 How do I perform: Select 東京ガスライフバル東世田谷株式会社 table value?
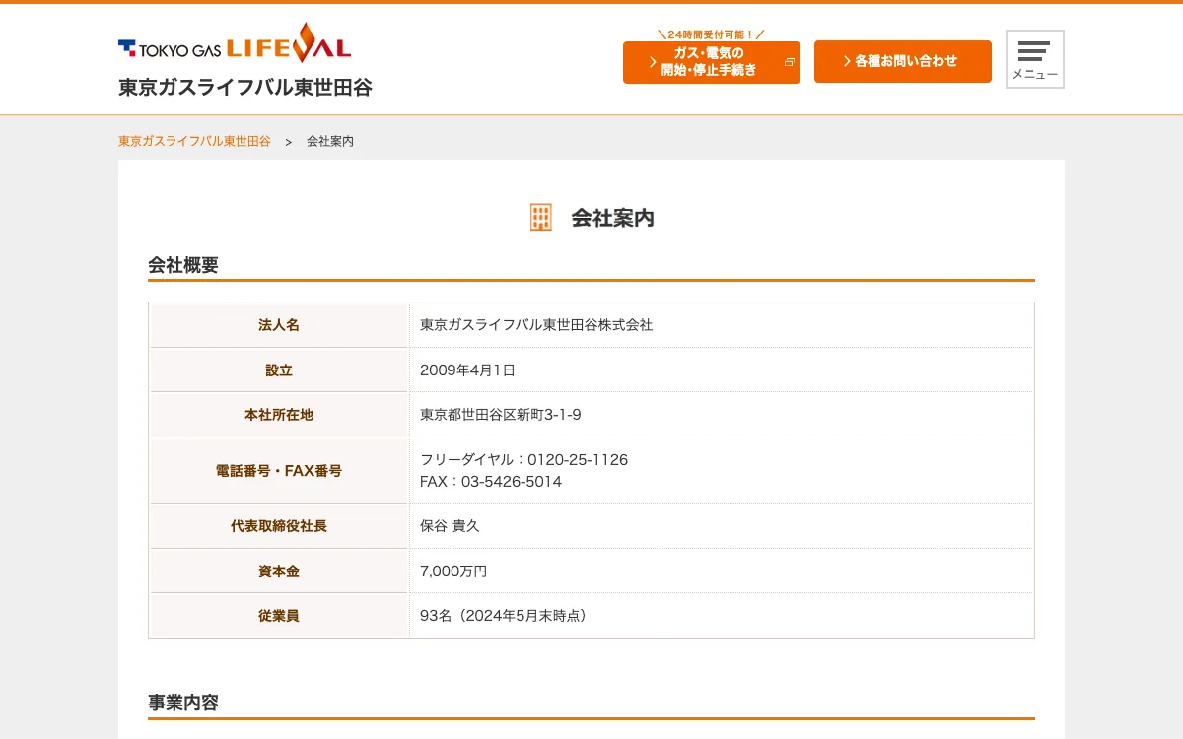point(536,325)
